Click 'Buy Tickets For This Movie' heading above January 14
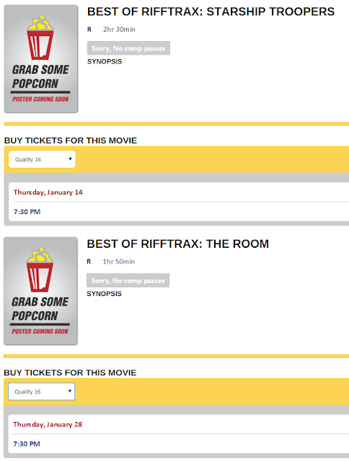Image resolution: width=349 pixels, height=461 pixels. pos(71,140)
